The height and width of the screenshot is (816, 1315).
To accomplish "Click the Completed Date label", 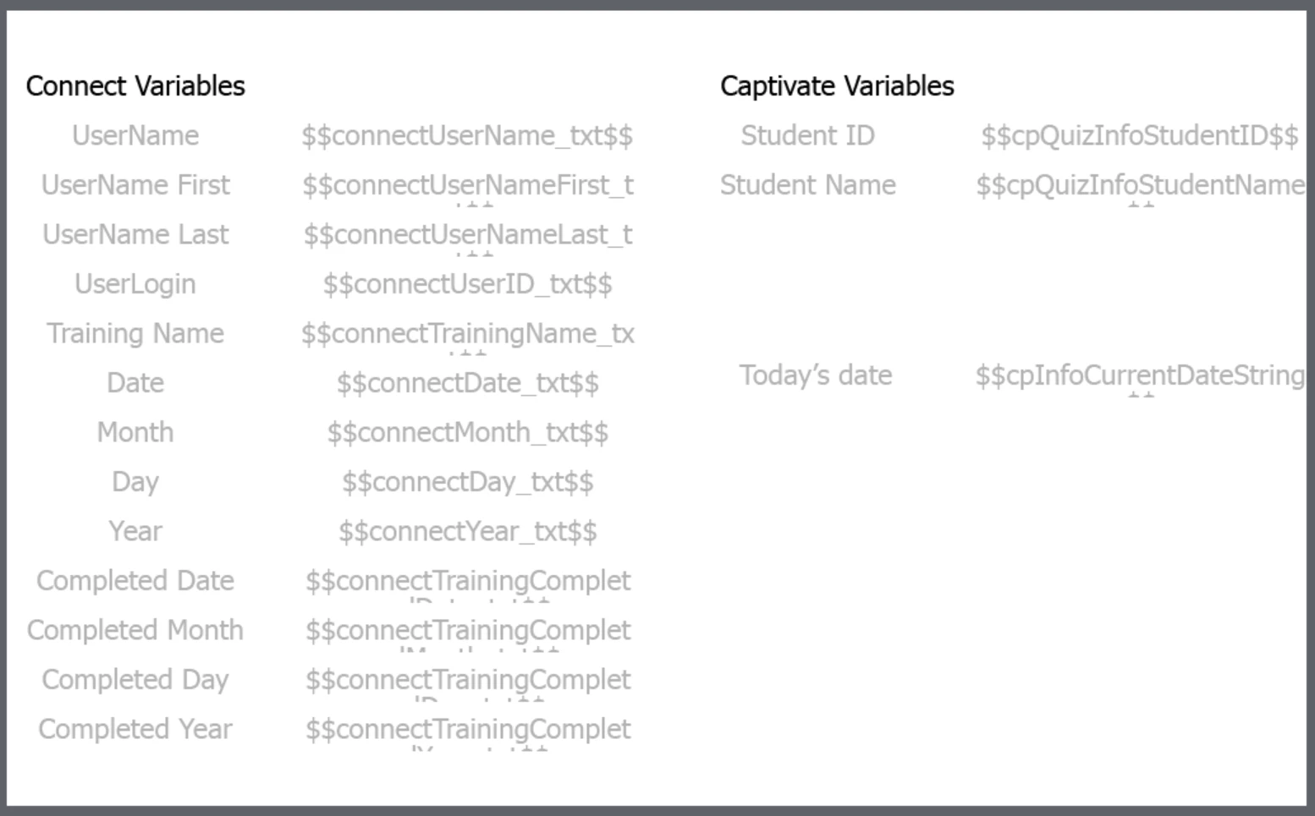I will (x=135, y=581).
